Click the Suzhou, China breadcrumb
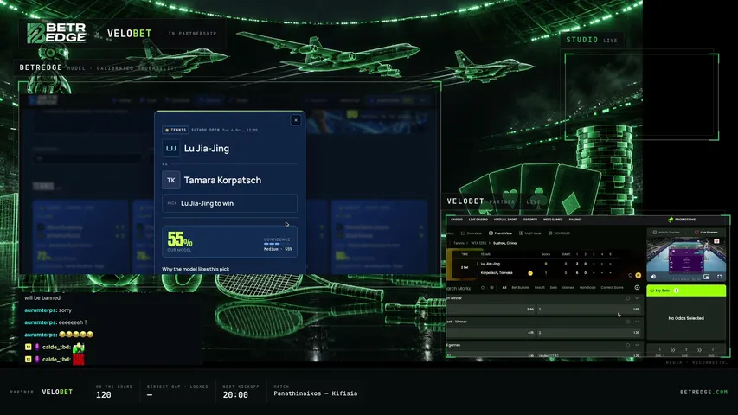The height and width of the screenshot is (415, 738). tap(505, 243)
